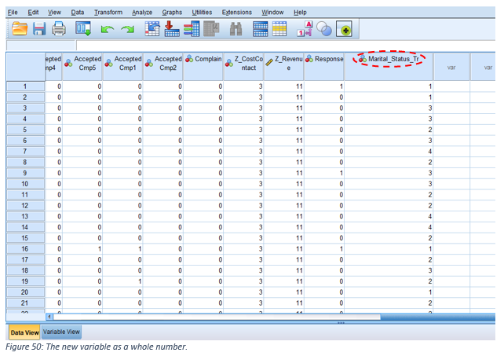The width and height of the screenshot is (504, 356).
Task: Select the Data View tab
Action: point(23,332)
